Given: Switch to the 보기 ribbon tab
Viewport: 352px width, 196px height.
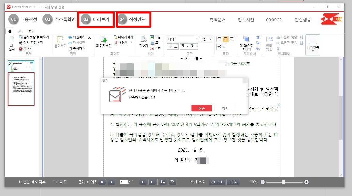Looking at the screenshot, I should (x=31, y=31).
